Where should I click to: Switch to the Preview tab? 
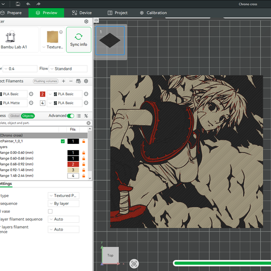46,13
